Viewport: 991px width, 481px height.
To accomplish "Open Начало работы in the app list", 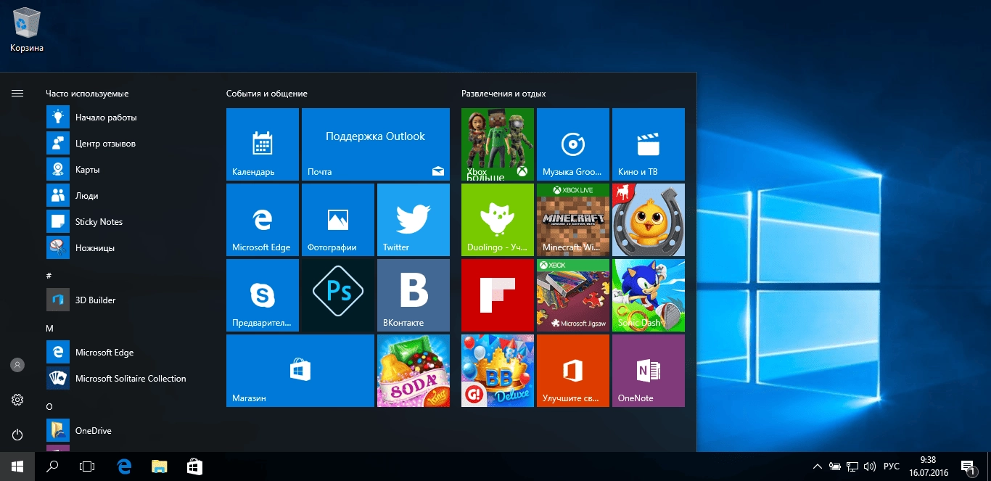I will pos(129,118).
